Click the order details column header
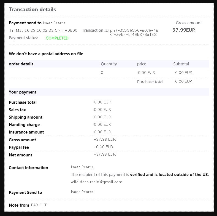 (21, 64)
